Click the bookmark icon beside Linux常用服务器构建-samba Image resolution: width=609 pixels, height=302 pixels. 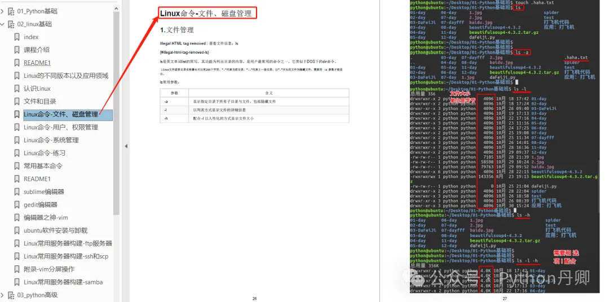click(x=17, y=282)
